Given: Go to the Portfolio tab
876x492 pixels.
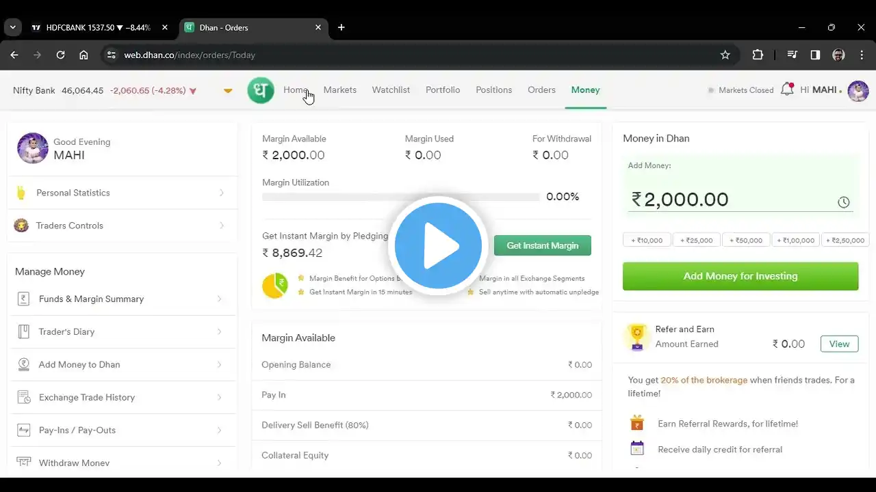Looking at the screenshot, I should pos(443,90).
